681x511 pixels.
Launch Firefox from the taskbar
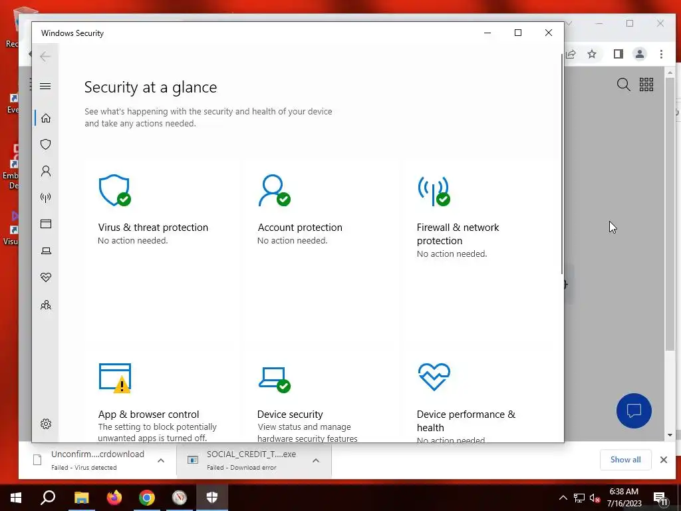[x=114, y=498]
